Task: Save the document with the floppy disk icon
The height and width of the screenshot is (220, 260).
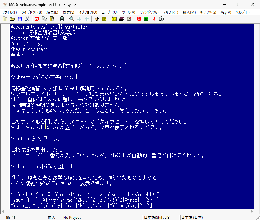Action: coord(20,19)
